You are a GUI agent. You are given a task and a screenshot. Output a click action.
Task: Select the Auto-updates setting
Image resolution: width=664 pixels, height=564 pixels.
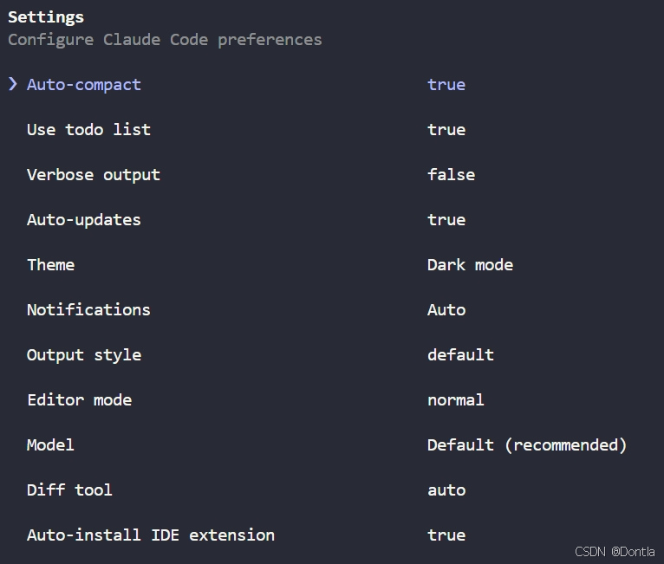tap(84, 219)
